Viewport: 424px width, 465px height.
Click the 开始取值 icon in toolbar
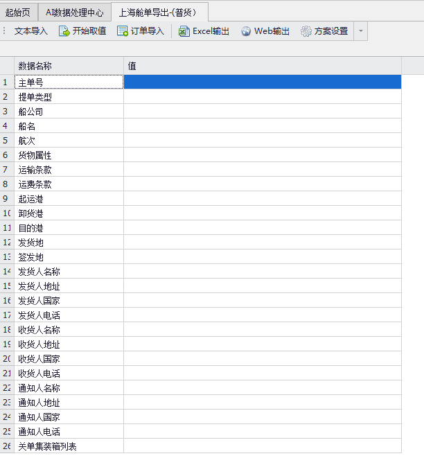pos(64,31)
